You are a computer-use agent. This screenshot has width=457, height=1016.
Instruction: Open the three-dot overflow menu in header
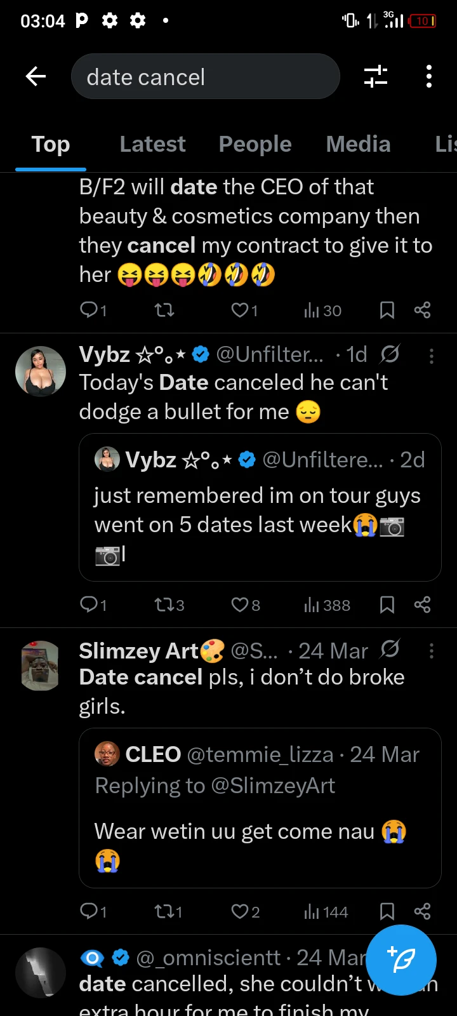[x=429, y=76]
